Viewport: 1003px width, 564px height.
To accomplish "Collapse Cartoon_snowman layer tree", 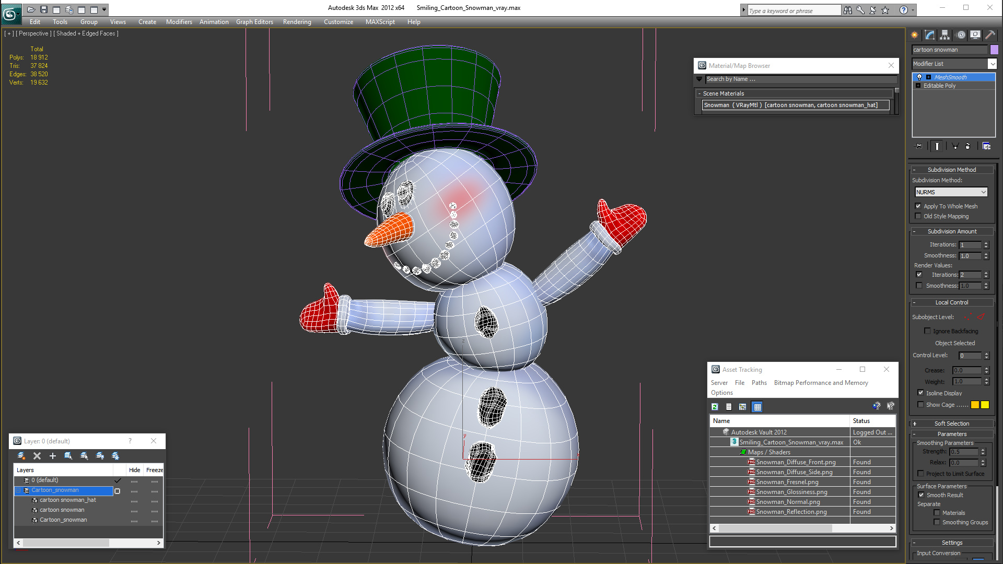I will (x=18, y=490).
